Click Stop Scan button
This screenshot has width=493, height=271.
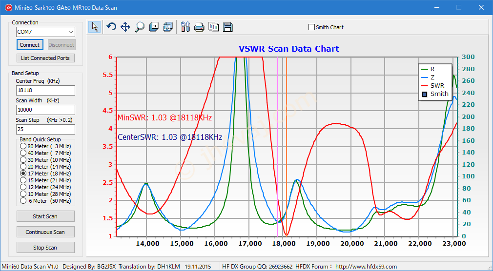[x=45, y=248]
